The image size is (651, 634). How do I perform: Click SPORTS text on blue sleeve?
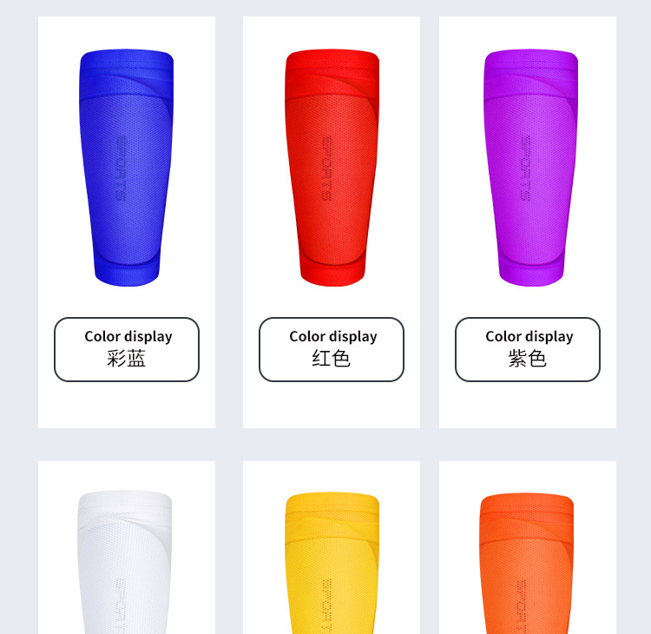click(x=122, y=168)
